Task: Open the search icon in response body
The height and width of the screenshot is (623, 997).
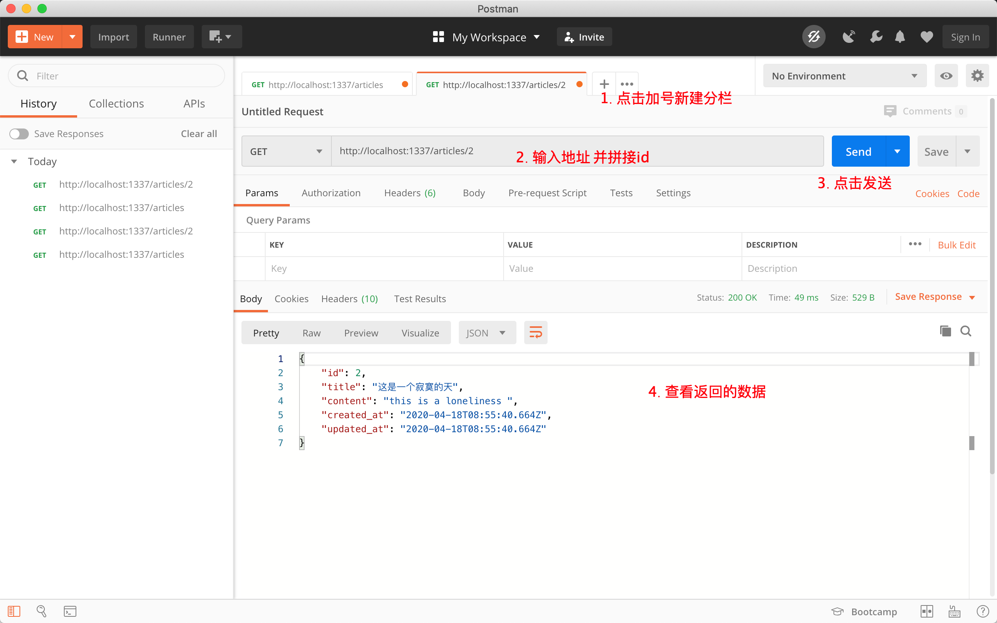Action: point(966,331)
